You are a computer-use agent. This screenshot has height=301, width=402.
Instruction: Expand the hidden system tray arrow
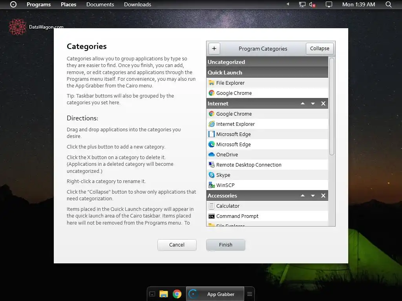pos(288,4)
